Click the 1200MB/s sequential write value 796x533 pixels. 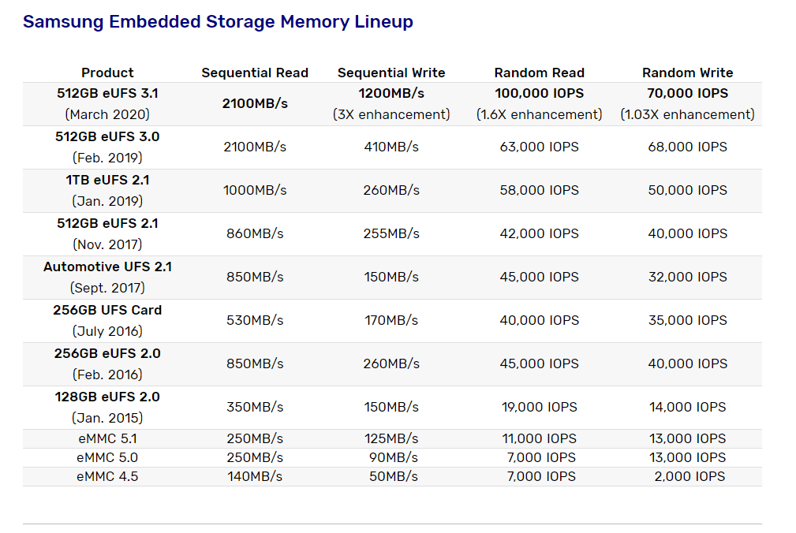[391, 93]
